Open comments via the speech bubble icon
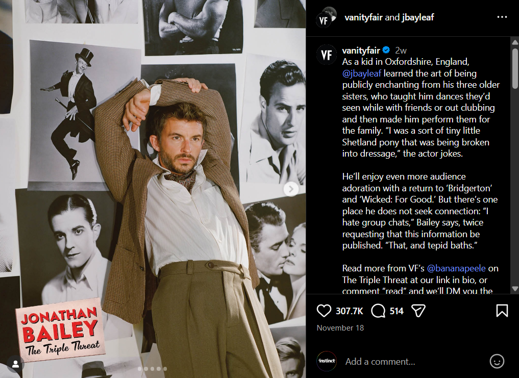This screenshot has width=519, height=378. click(378, 311)
